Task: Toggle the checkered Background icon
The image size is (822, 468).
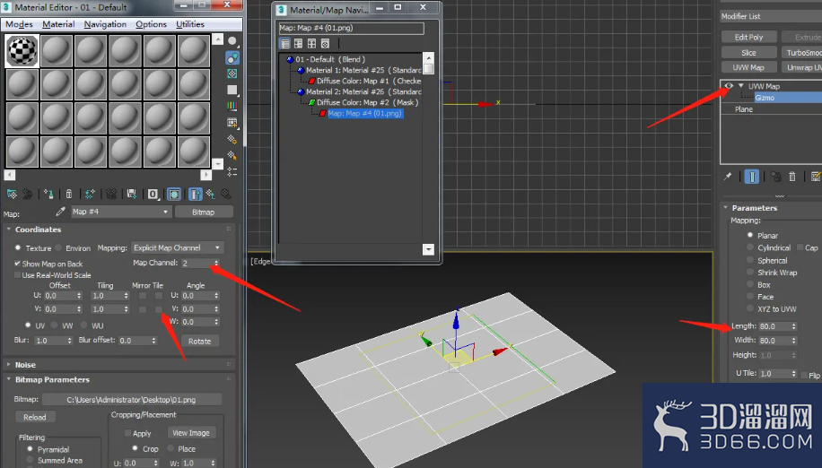Action: (232, 74)
